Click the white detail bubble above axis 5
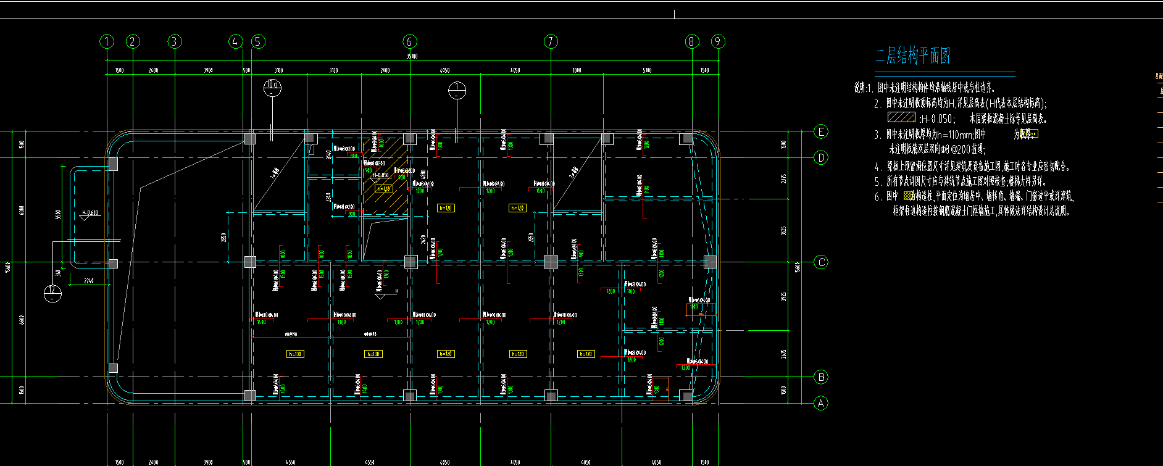 272,88
